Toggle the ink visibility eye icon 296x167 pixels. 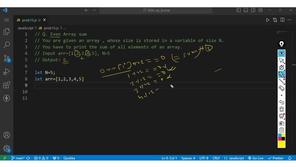pos(282,53)
